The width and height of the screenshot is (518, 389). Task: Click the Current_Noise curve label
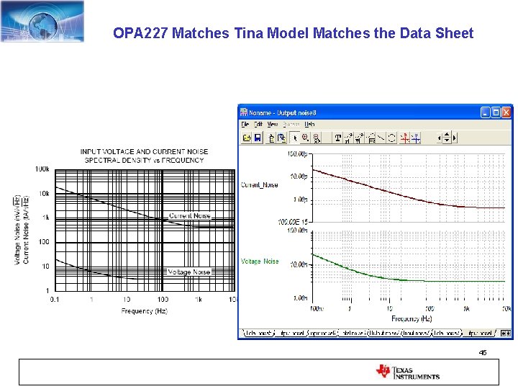(259, 185)
